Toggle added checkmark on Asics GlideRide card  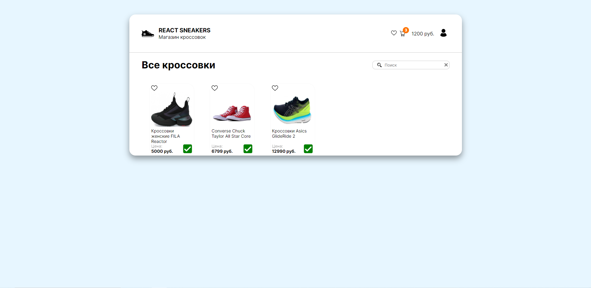(308, 149)
